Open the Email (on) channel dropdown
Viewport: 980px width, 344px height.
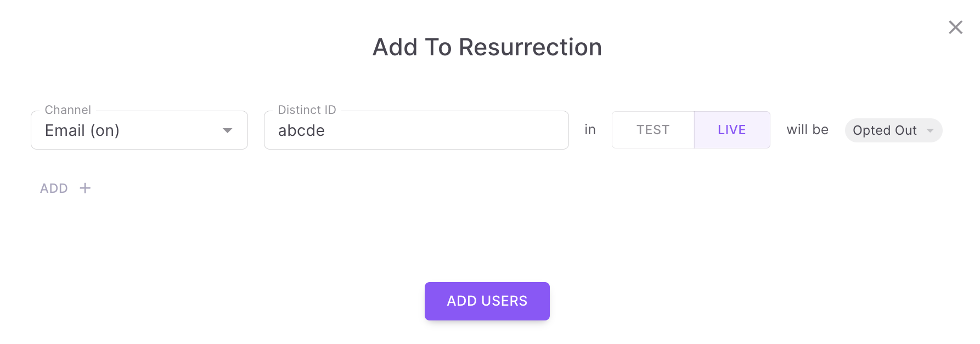coord(139,130)
